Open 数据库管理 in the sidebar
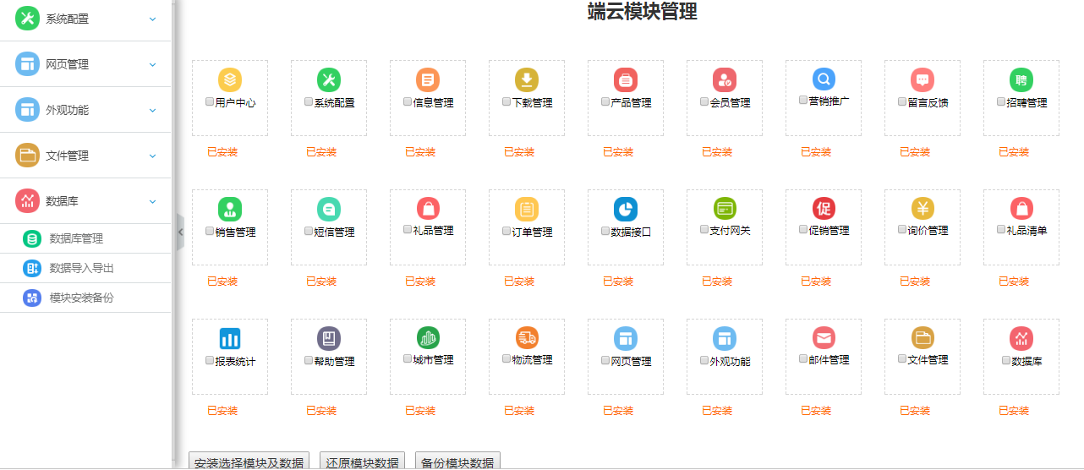Image resolution: width=1084 pixels, height=470 pixels. 76,239
